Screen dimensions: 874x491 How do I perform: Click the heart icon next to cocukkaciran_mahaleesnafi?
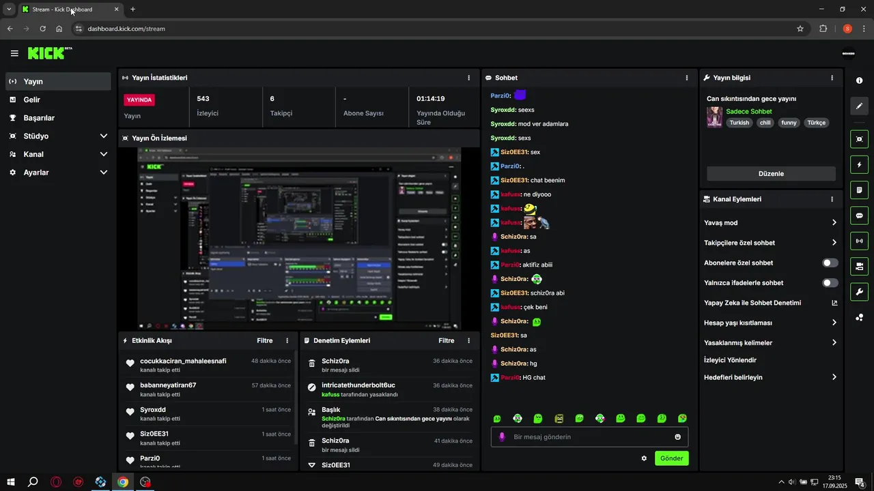130,363
